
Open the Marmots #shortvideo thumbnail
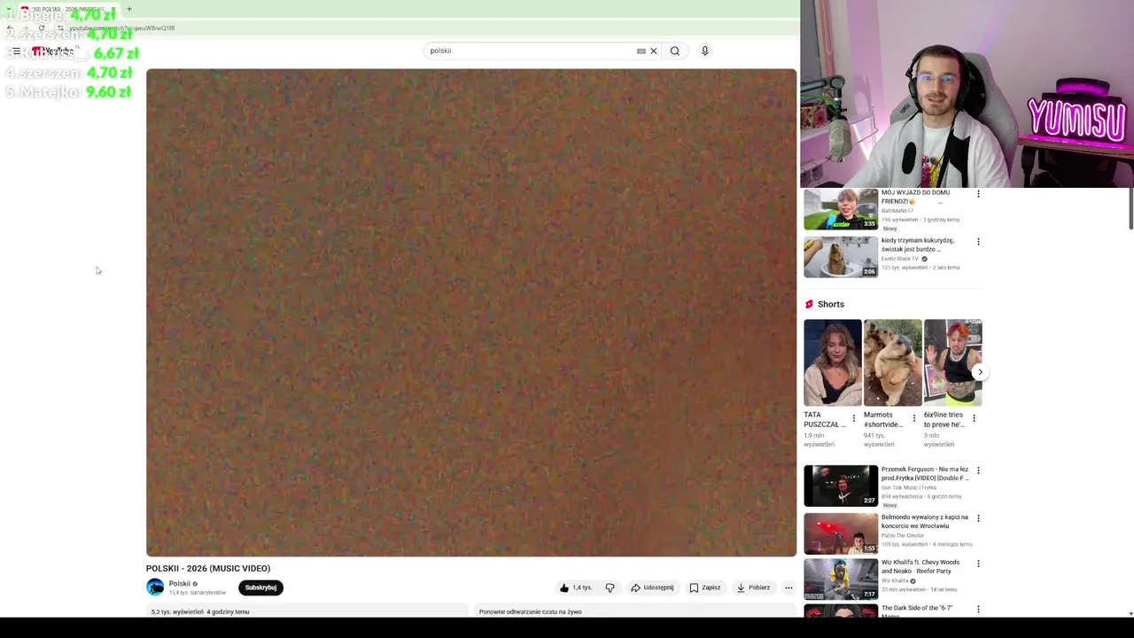892,362
